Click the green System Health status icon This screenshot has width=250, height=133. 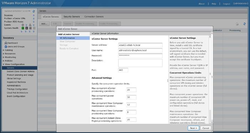[x=23, y=28]
